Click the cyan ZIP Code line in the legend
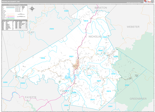Viewport: 155px width, 112px height. (x=10, y=8)
